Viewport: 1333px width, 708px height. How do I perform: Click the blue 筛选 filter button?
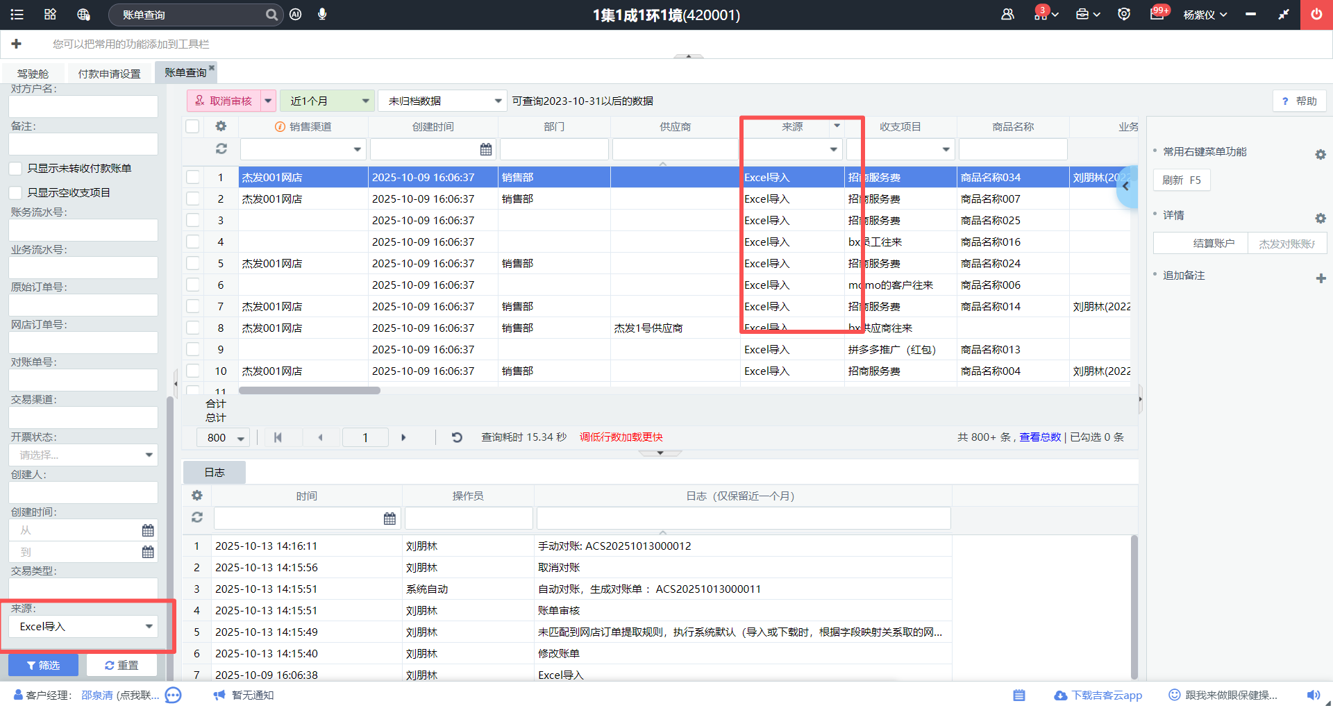pyautogui.click(x=43, y=665)
